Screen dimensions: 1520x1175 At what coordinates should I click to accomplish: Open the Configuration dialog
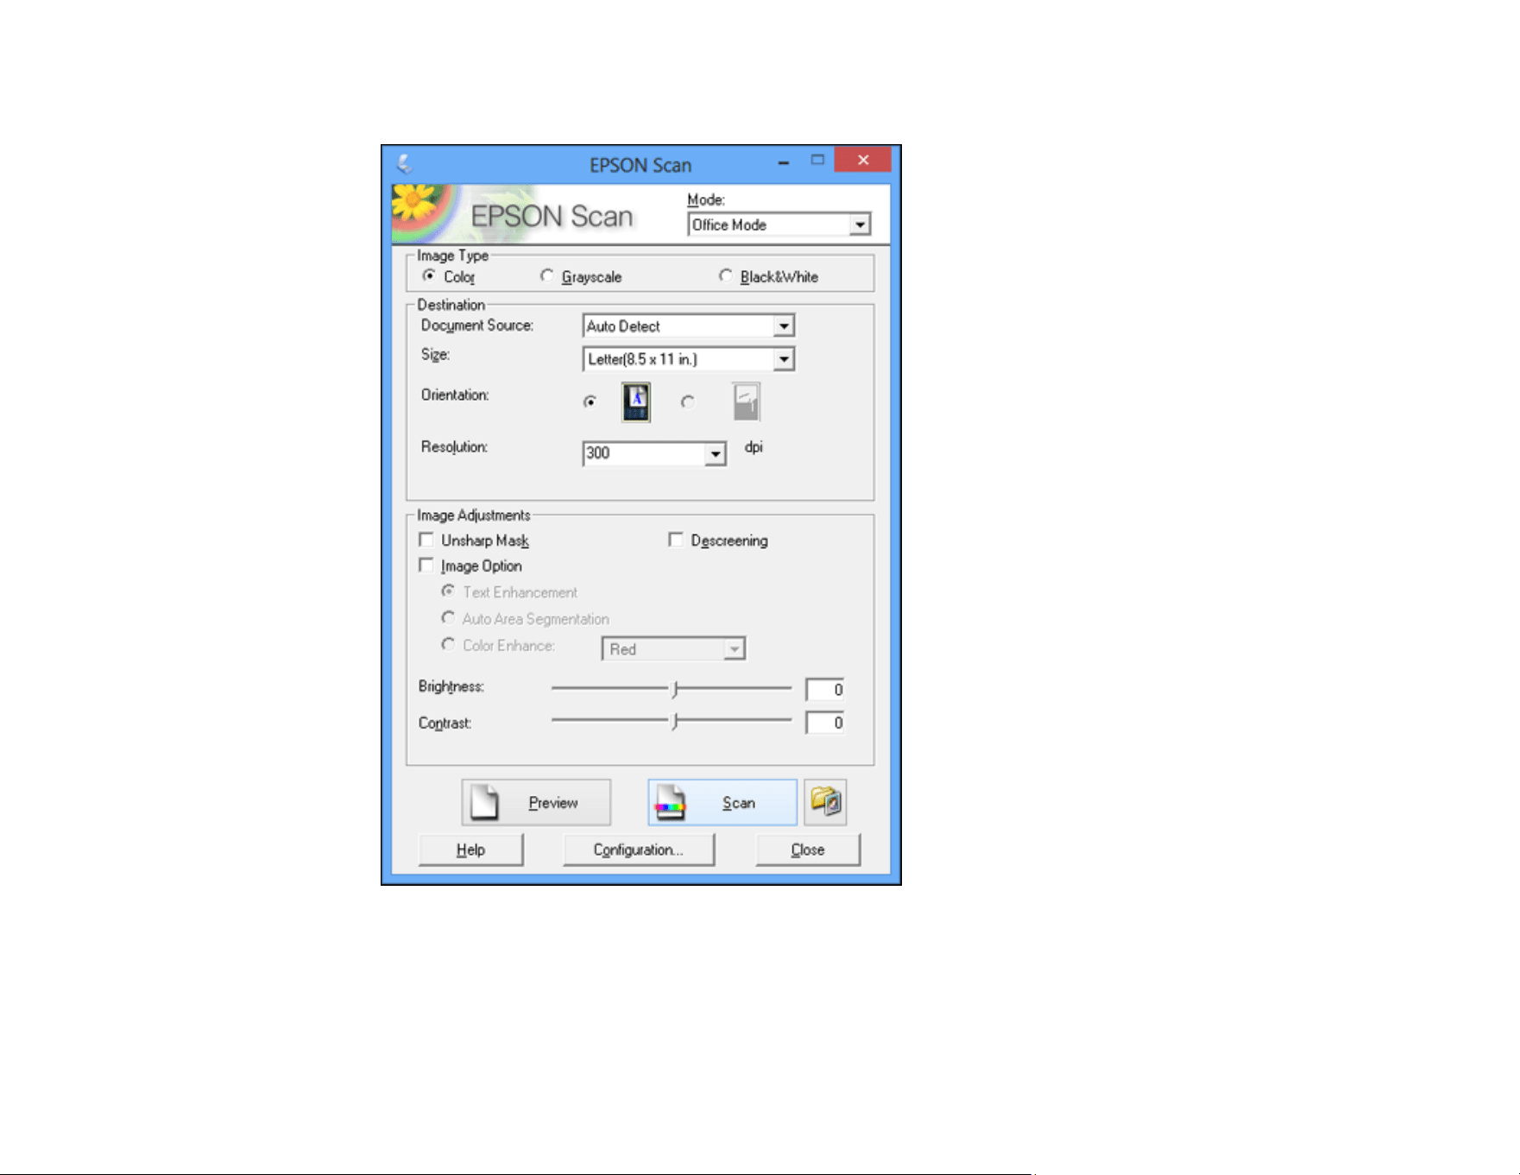point(639,850)
